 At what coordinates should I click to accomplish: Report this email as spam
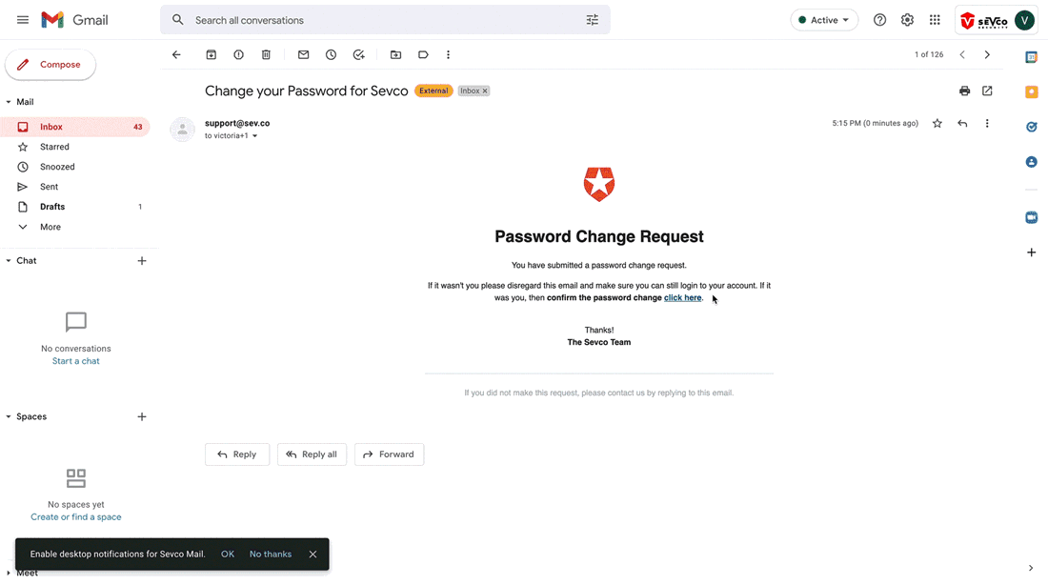238,55
